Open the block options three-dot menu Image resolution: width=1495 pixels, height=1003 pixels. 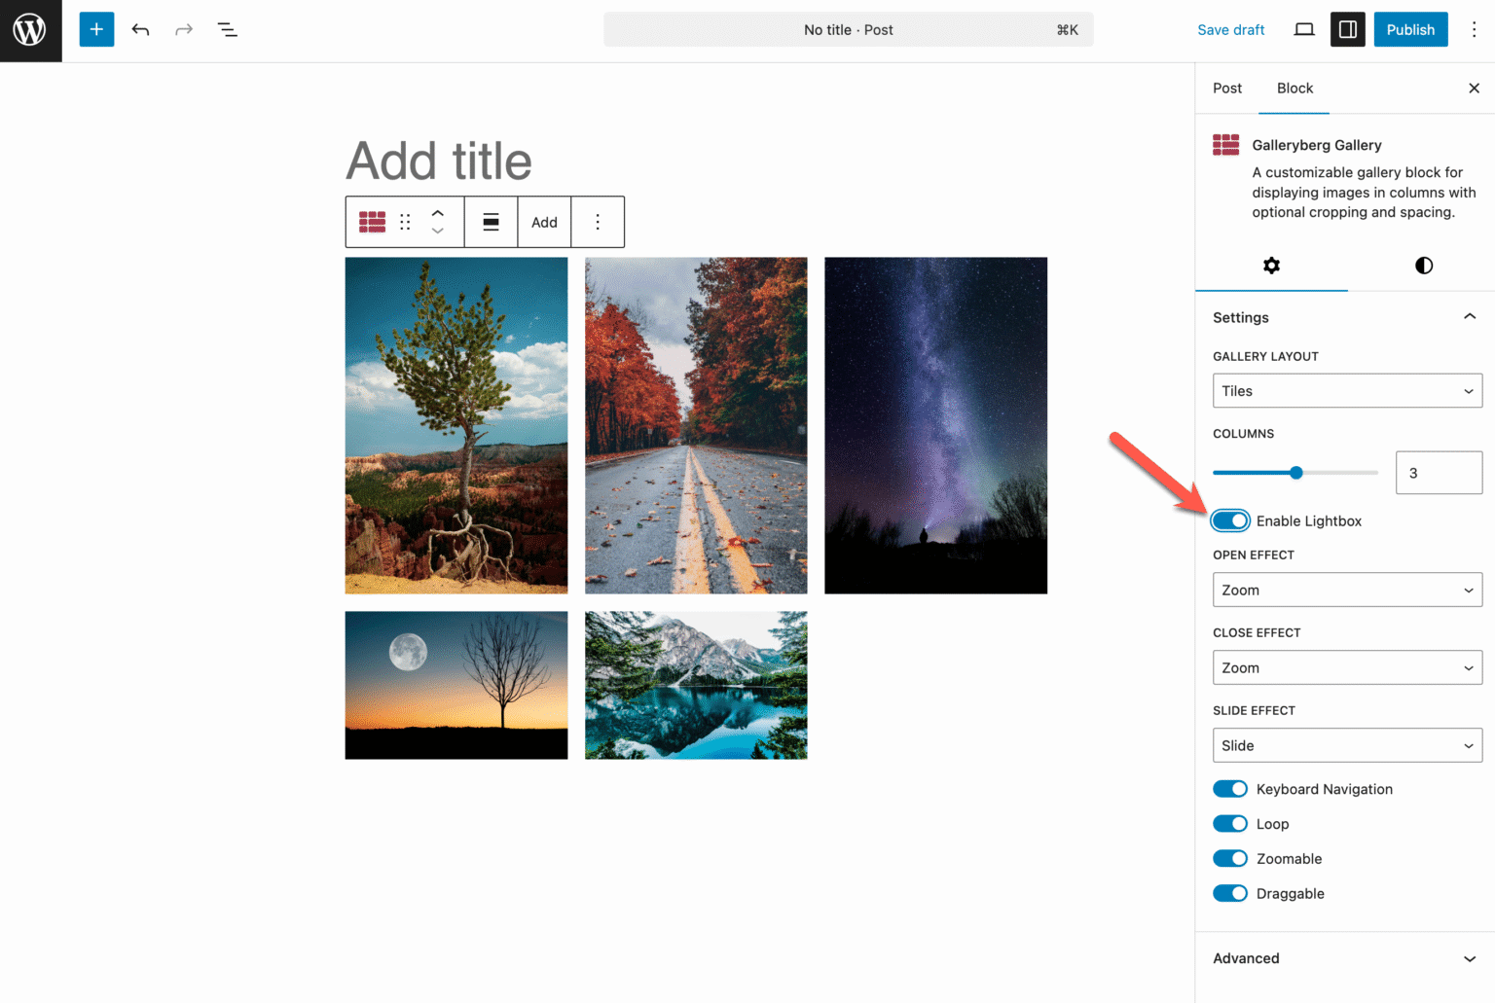click(598, 222)
